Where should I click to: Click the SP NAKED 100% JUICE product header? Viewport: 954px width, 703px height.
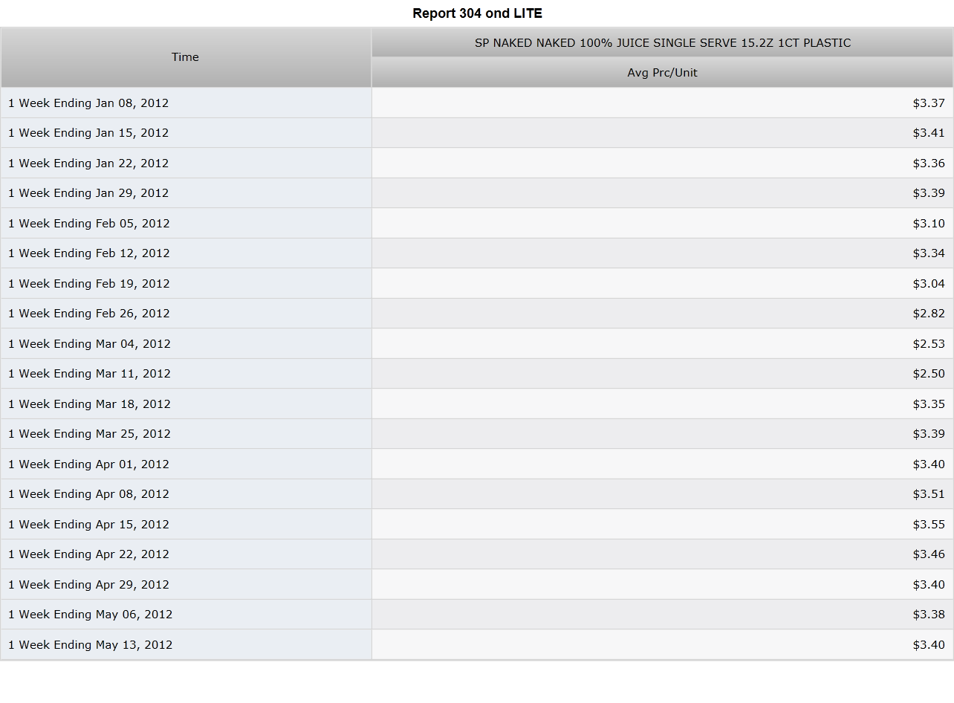click(x=663, y=43)
